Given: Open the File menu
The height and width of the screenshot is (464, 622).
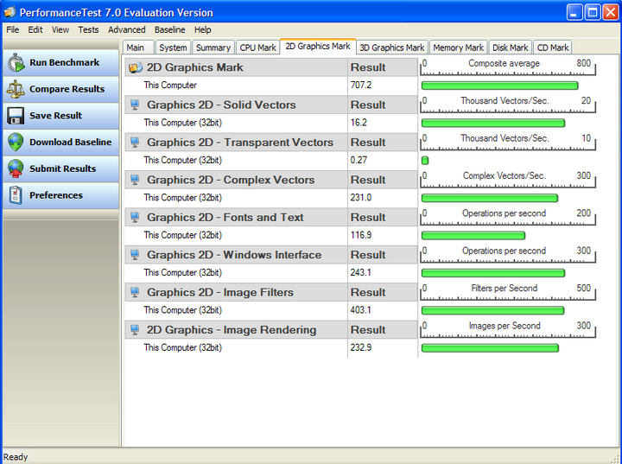Looking at the screenshot, I should (13, 29).
